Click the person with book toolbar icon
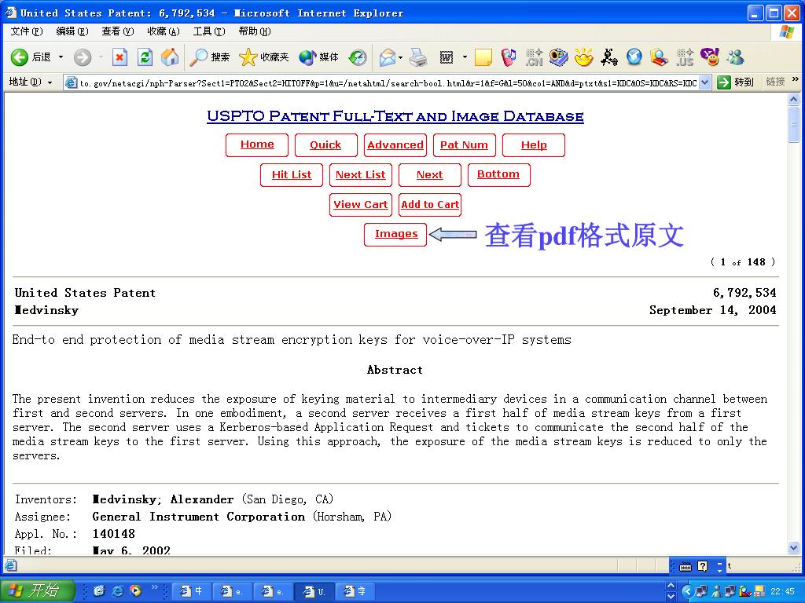Viewport: 805px width, 603px height. (x=660, y=57)
